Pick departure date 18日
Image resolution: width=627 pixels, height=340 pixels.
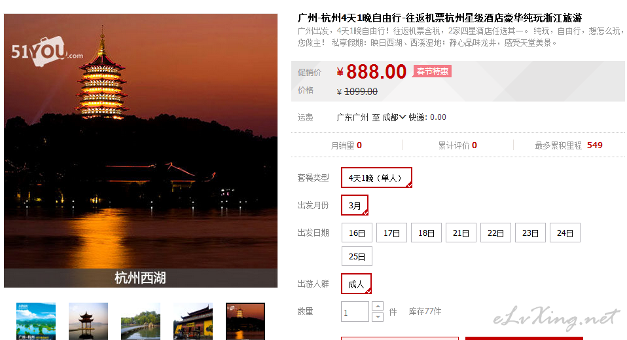[x=426, y=233]
